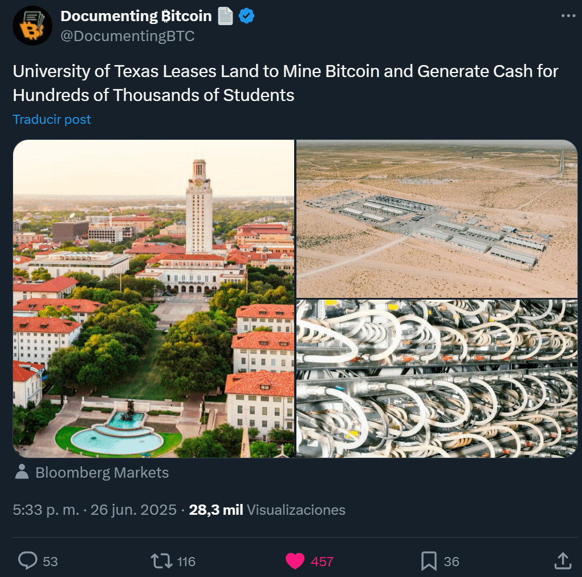Click the share upload arrow icon
The height and width of the screenshot is (577, 582).
[x=563, y=561]
